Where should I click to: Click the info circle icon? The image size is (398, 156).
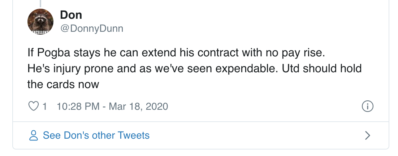point(367,107)
